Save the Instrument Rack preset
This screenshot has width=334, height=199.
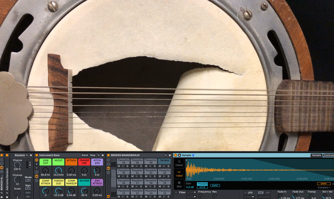pyautogui.click(x=103, y=155)
